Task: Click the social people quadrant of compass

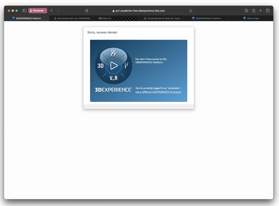Action: tap(113, 53)
